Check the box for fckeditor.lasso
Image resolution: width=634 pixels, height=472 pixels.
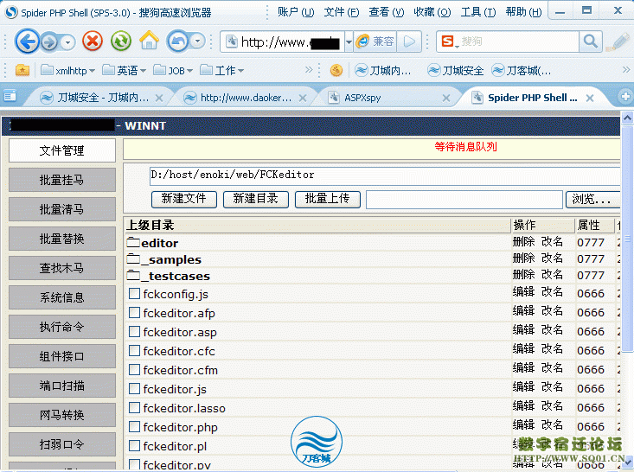point(134,407)
